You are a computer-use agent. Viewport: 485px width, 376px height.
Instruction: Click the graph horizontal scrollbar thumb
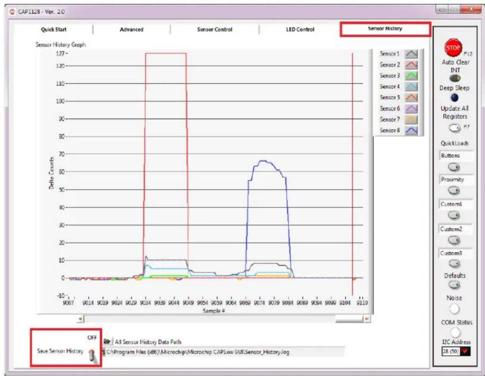(x=349, y=319)
